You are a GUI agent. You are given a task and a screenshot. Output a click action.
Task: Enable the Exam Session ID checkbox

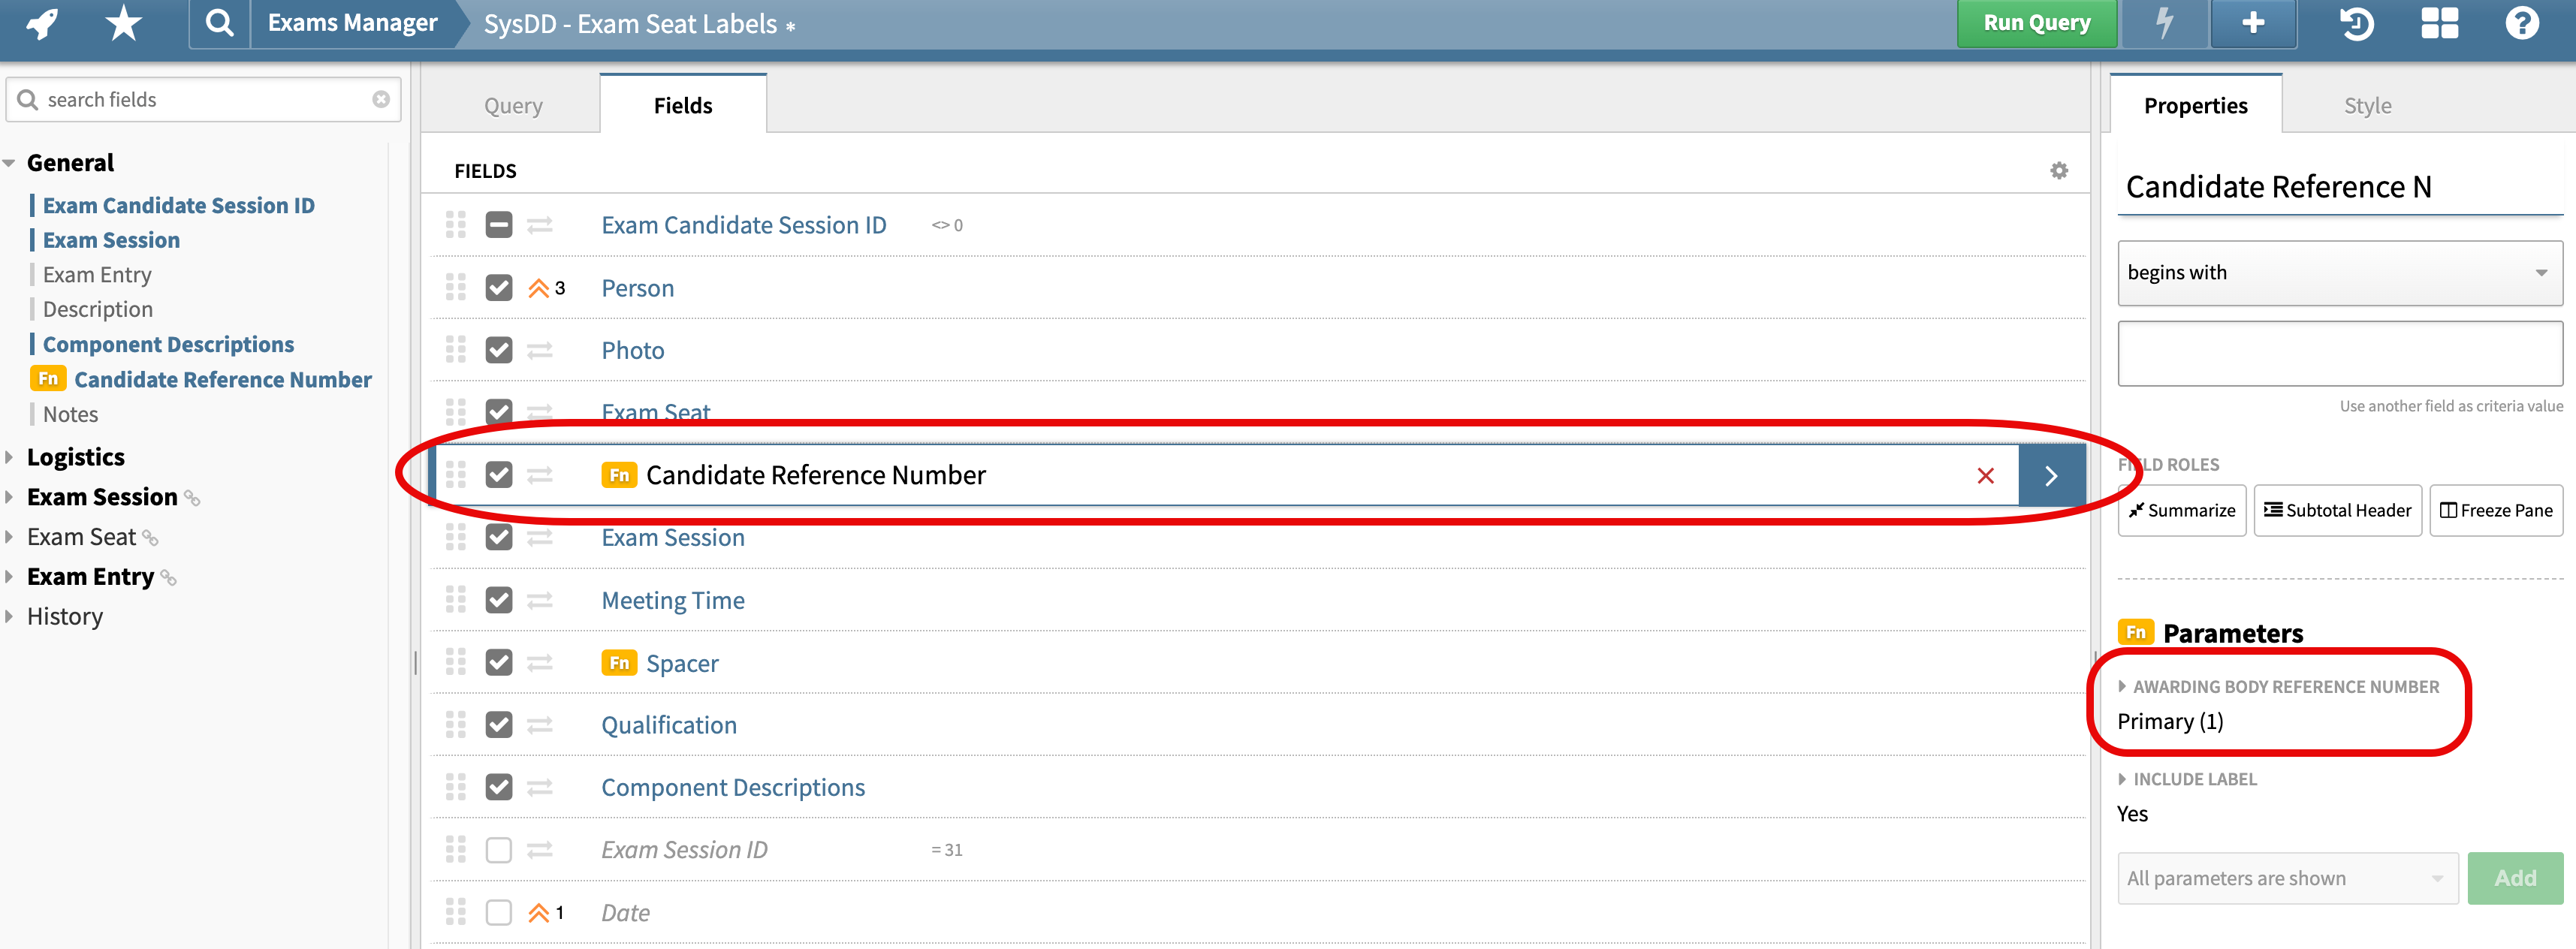498,850
